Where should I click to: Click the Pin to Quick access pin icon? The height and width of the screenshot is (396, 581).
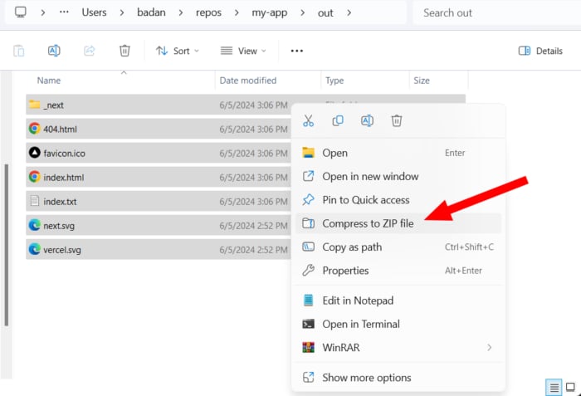308,199
